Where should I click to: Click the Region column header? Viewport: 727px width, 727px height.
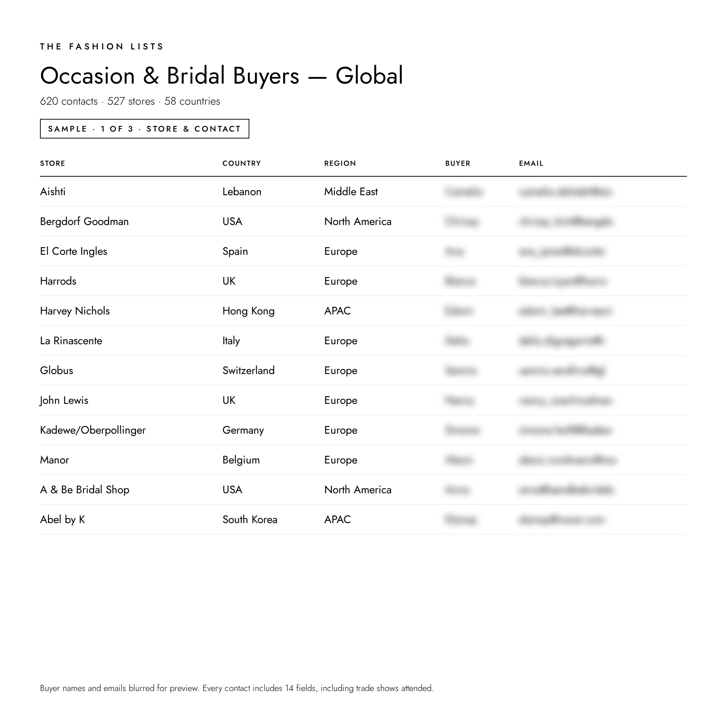[x=340, y=163]
